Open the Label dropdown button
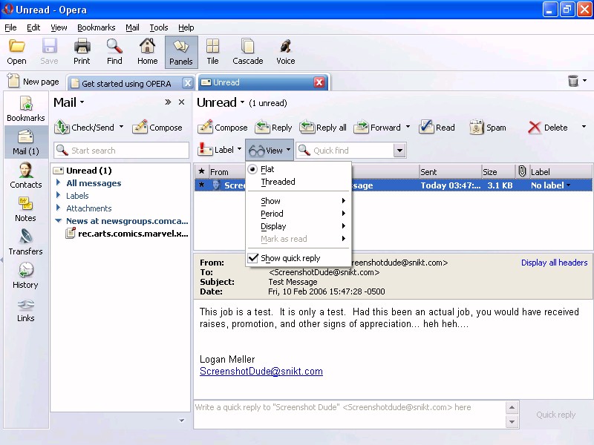The width and height of the screenshot is (594, 445). 220,150
